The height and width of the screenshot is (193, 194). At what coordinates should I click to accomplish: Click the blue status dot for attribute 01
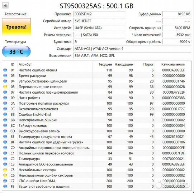5,70
